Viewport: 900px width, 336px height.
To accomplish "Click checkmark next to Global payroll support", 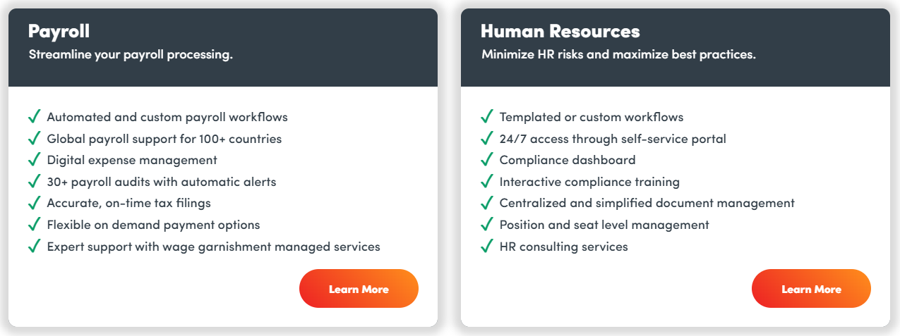I will pos(34,139).
